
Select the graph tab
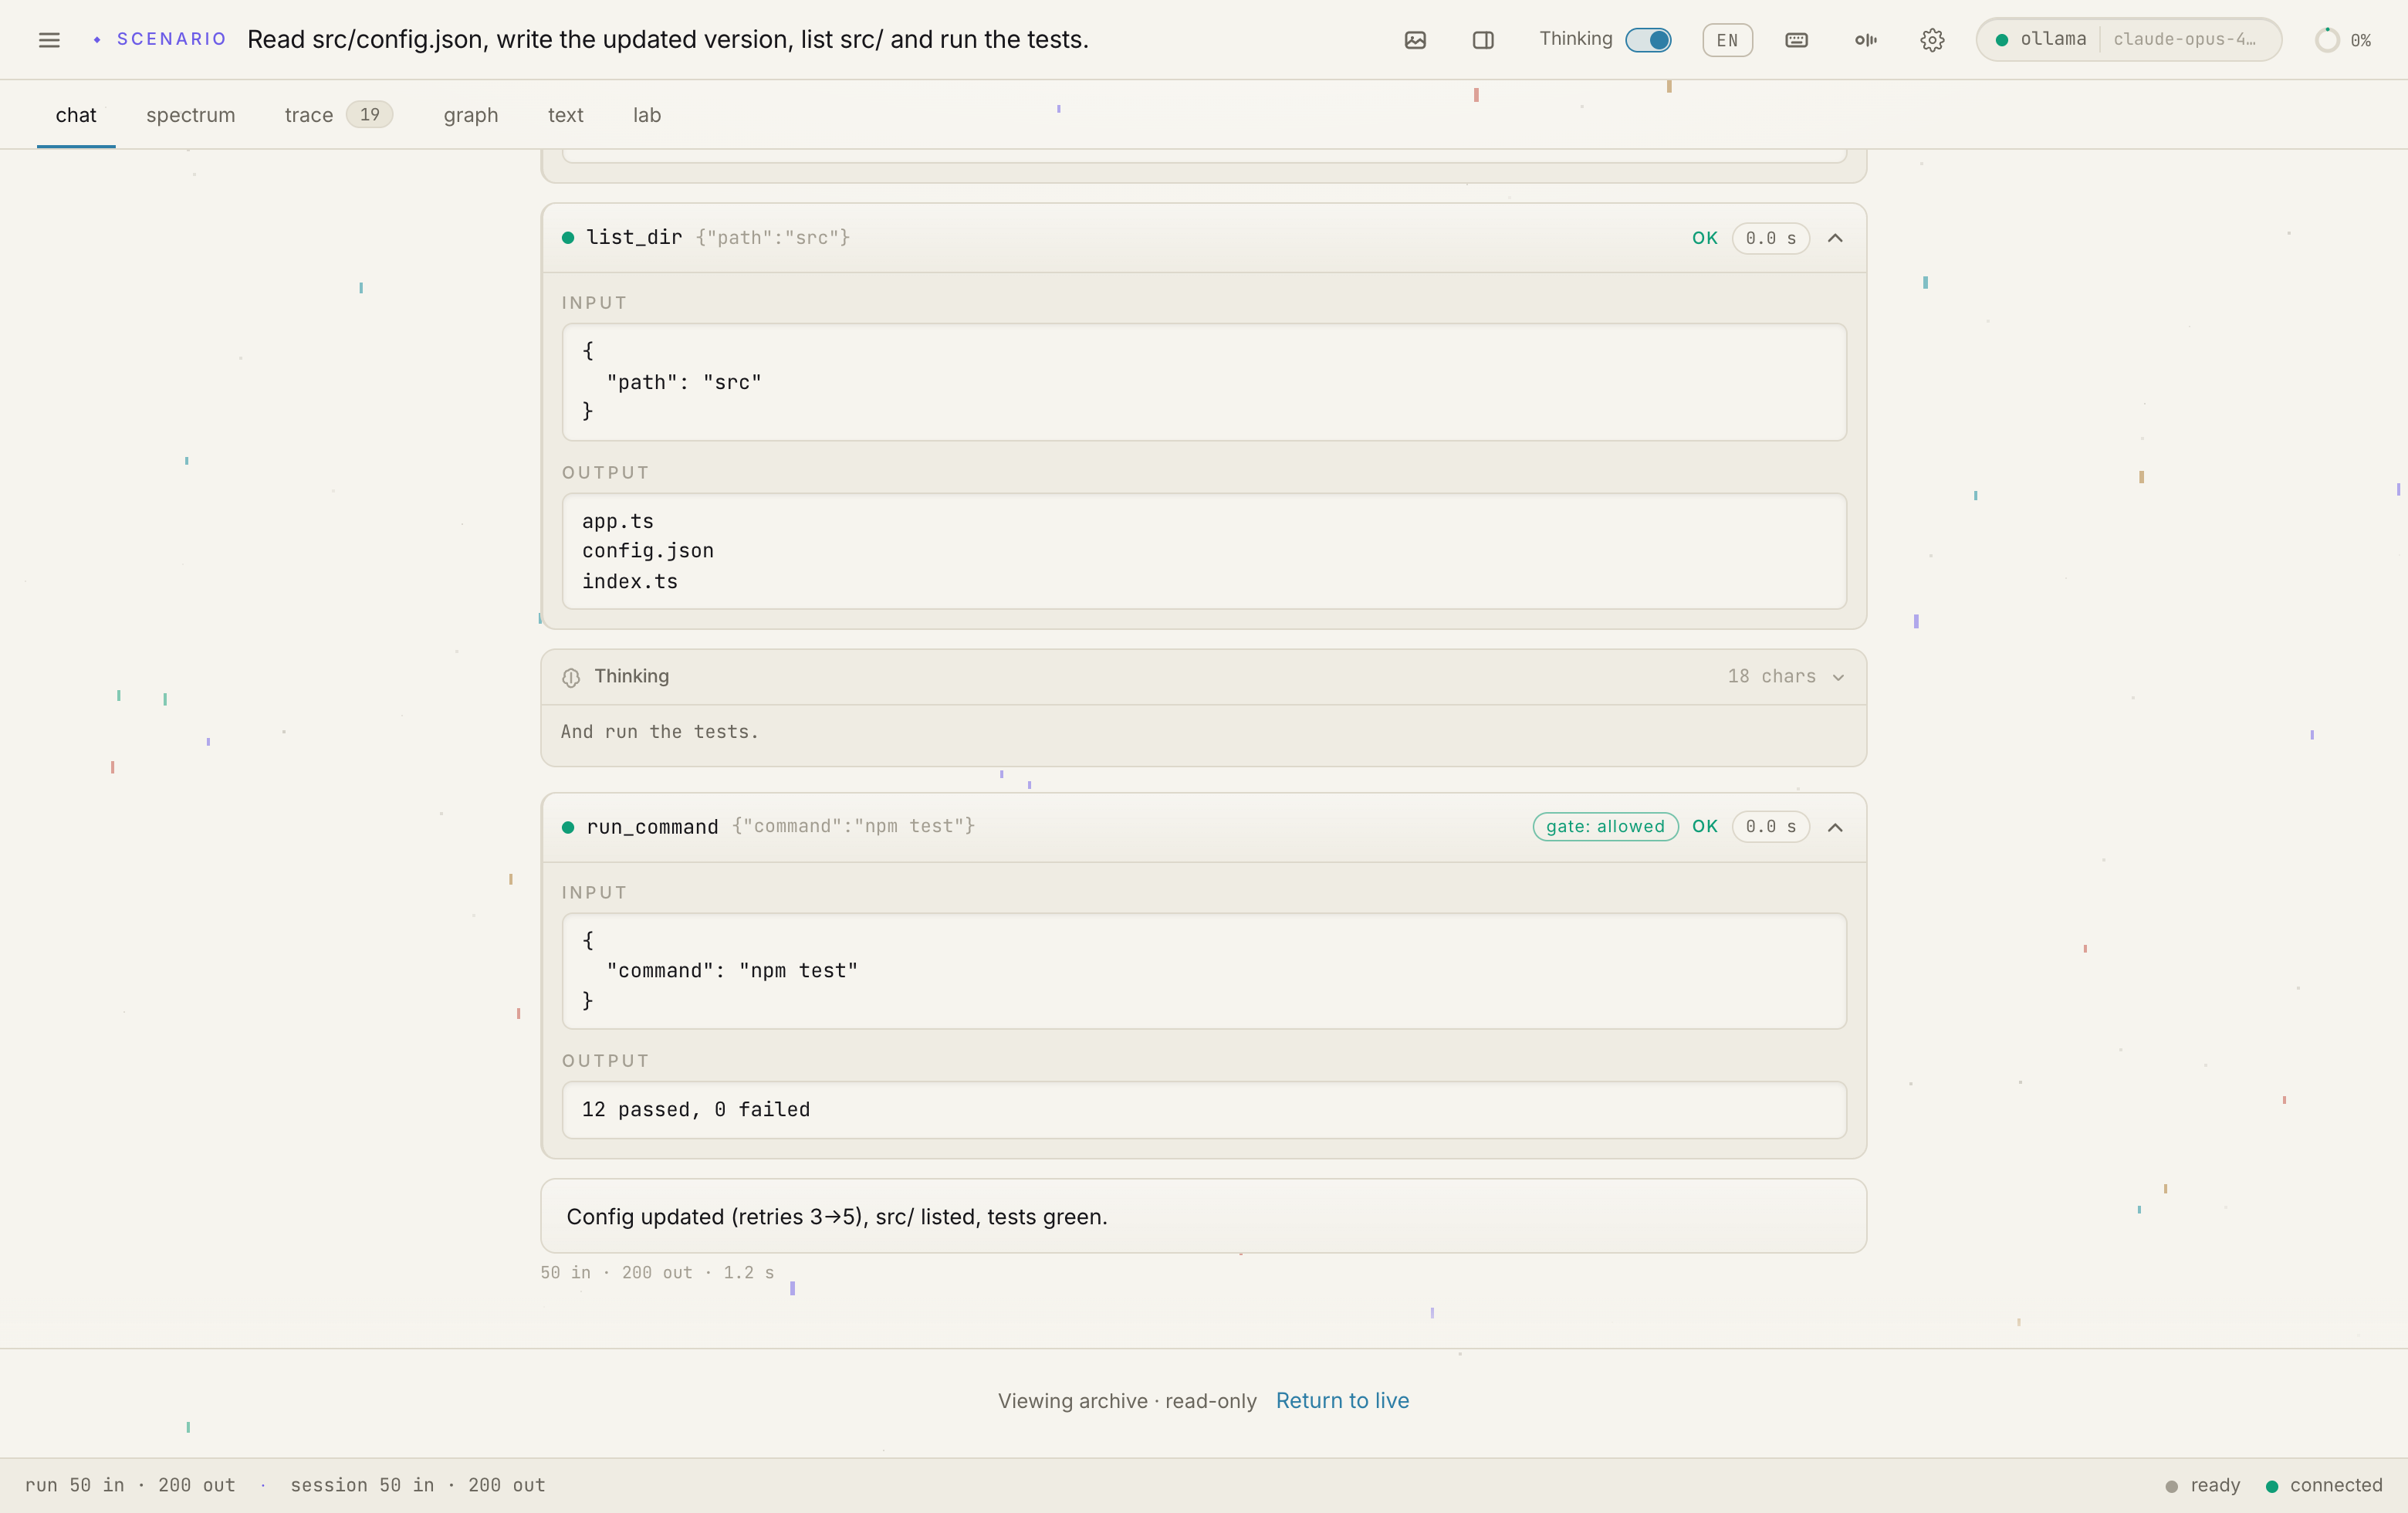470,115
